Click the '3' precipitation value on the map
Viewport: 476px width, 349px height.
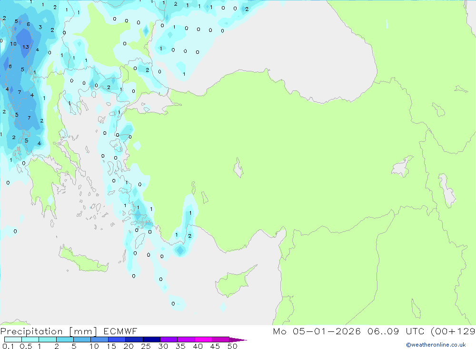[40, 27]
